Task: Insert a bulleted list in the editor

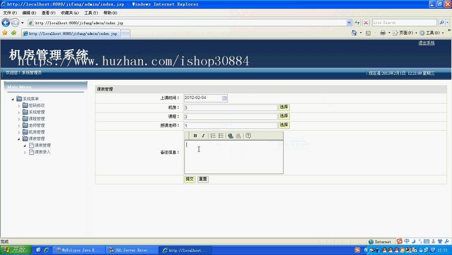Action: pos(221,136)
